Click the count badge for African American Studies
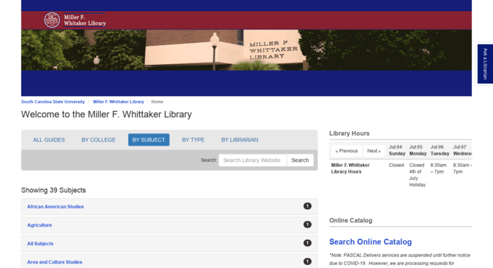The height and width of the screenshot is (268, 493). 307,206
